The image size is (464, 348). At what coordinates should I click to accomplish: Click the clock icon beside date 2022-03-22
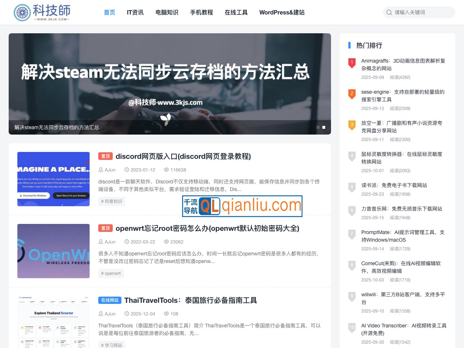126,241
